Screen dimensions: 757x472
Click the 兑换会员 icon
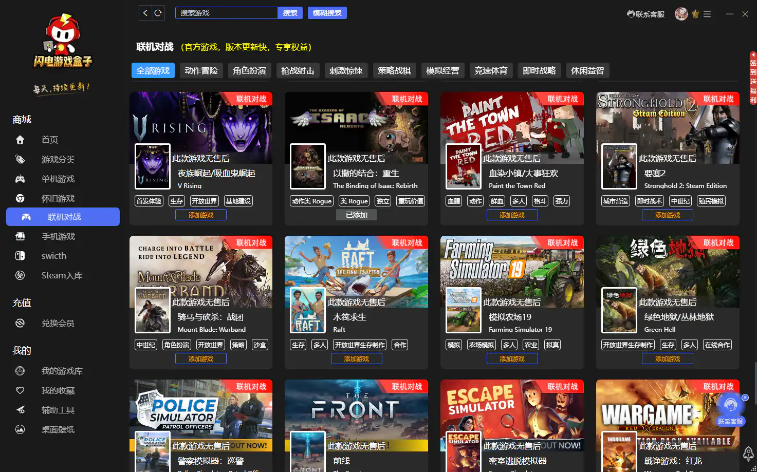point(20,323)
